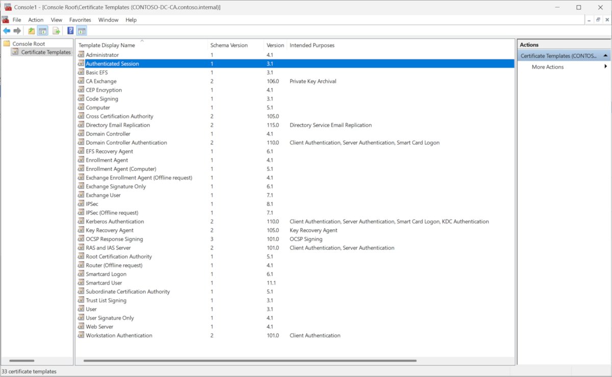Click the Computer template icon
Image resolution: width=612 pixels, height=377 pixels.
point(81,108)
